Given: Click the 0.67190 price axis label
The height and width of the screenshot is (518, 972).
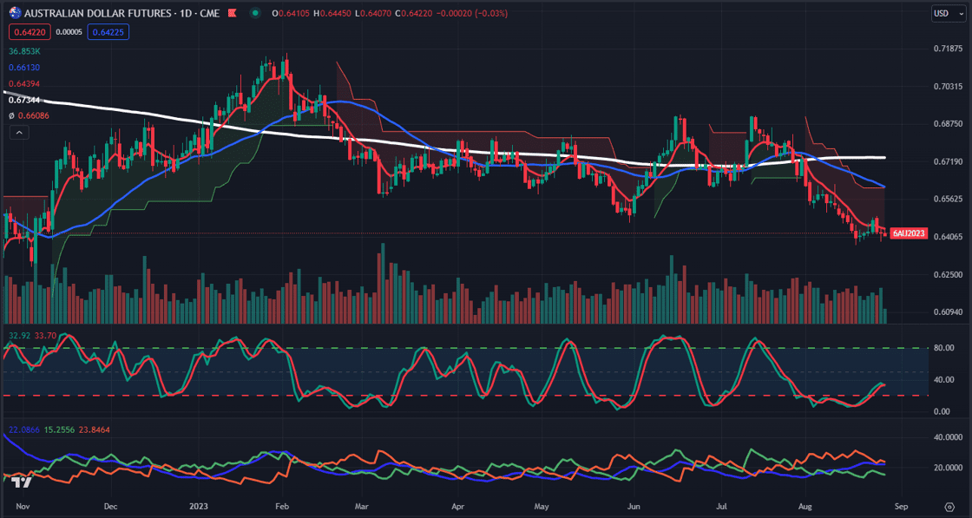Looking at the screenshot, I should pyautogui.click(x=947, y=161).
